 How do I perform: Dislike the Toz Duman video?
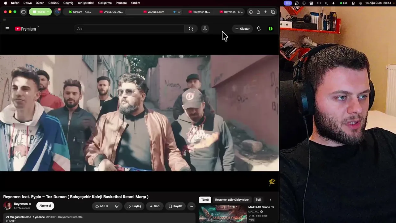pyautogui.click(x=117, y=206)
